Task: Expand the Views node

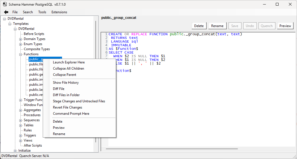Action: click(20, 141)
